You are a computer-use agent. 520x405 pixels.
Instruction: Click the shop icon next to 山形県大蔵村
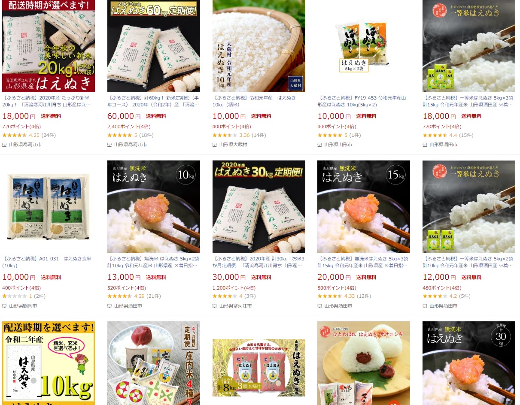tap(214, 145)
